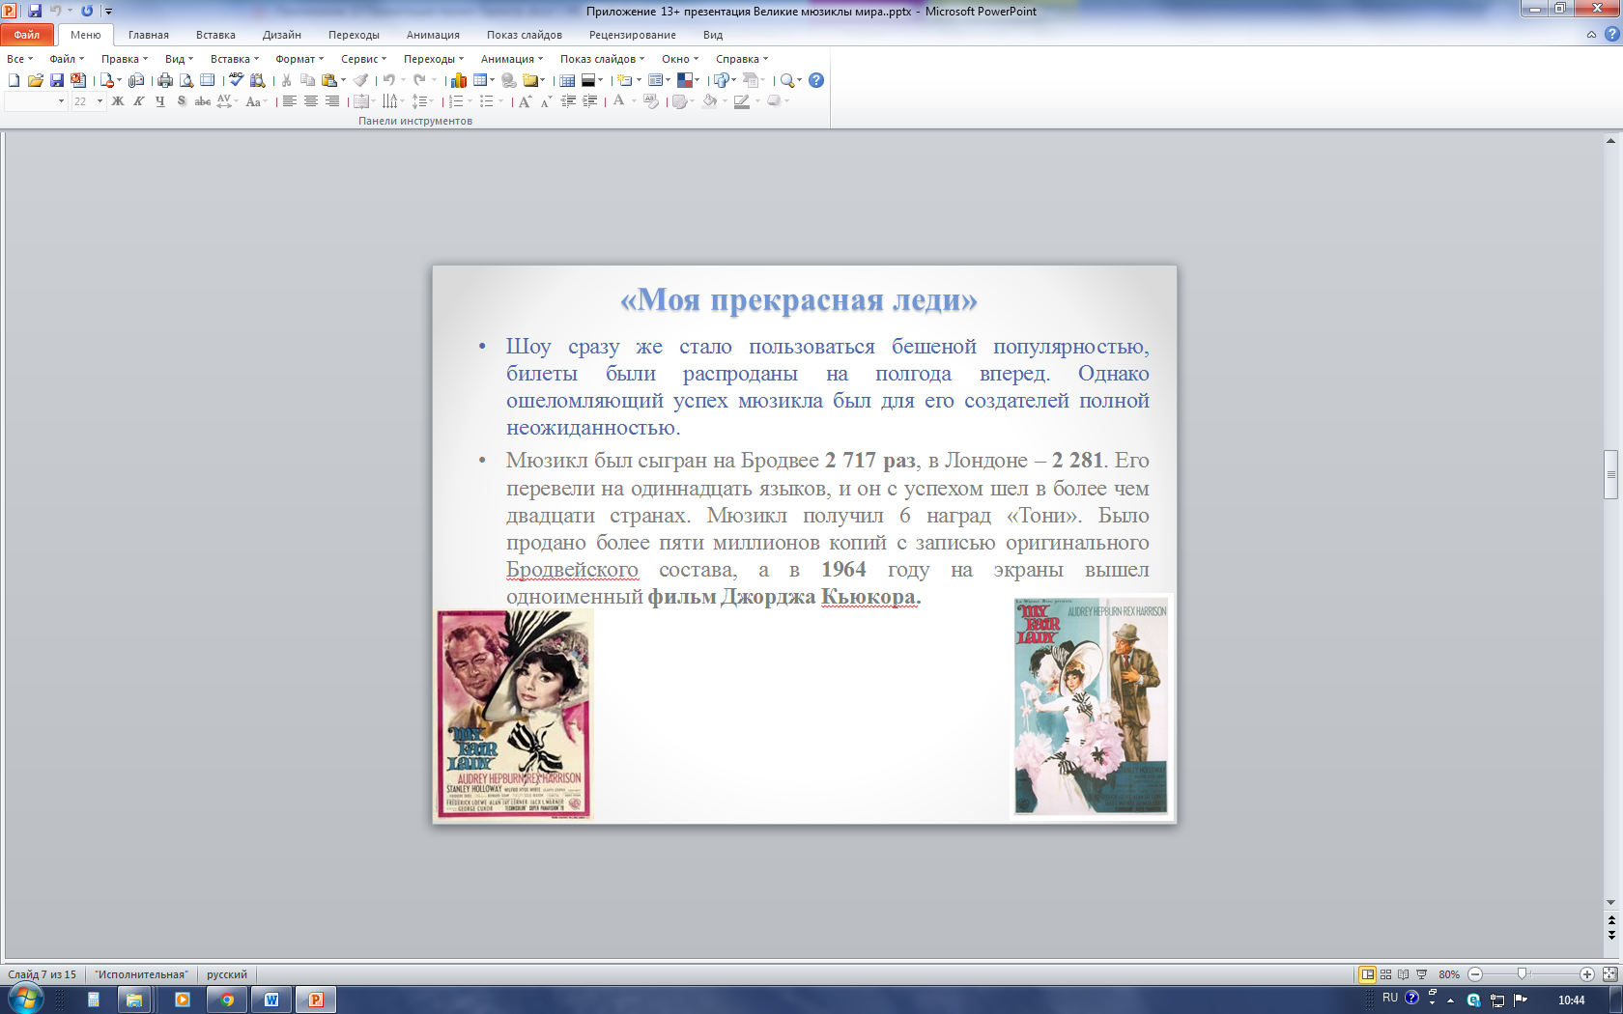Viewport: 1623px width, 1014px height.
Task: Open the find binoculars tool
Action: [x=258, y=80]
